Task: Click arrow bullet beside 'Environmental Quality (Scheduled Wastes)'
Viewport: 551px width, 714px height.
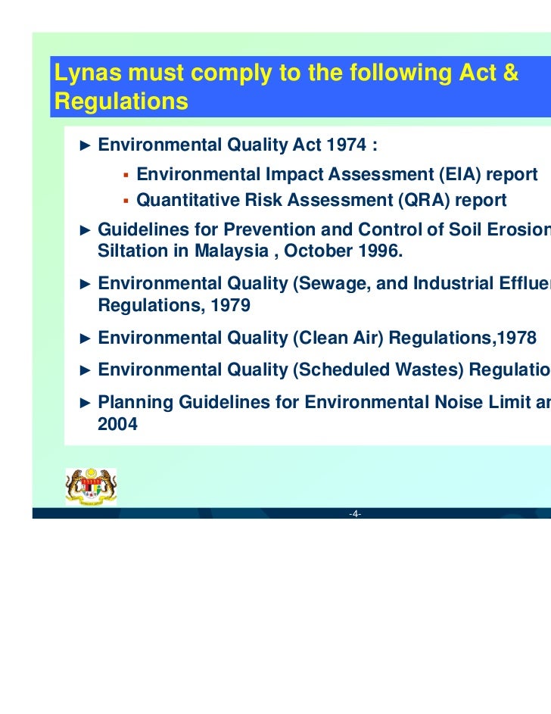Action: [x=85, y=371]
